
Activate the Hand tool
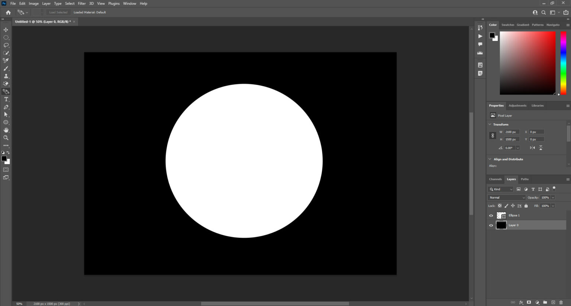[x=6, y=130]
